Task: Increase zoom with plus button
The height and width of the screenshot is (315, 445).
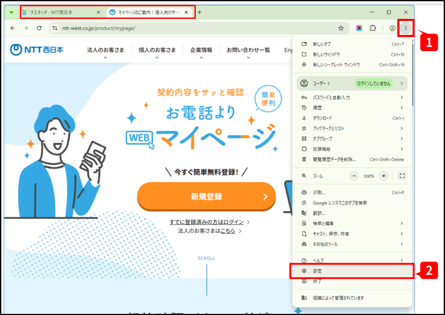Action: tap(384, 176)
